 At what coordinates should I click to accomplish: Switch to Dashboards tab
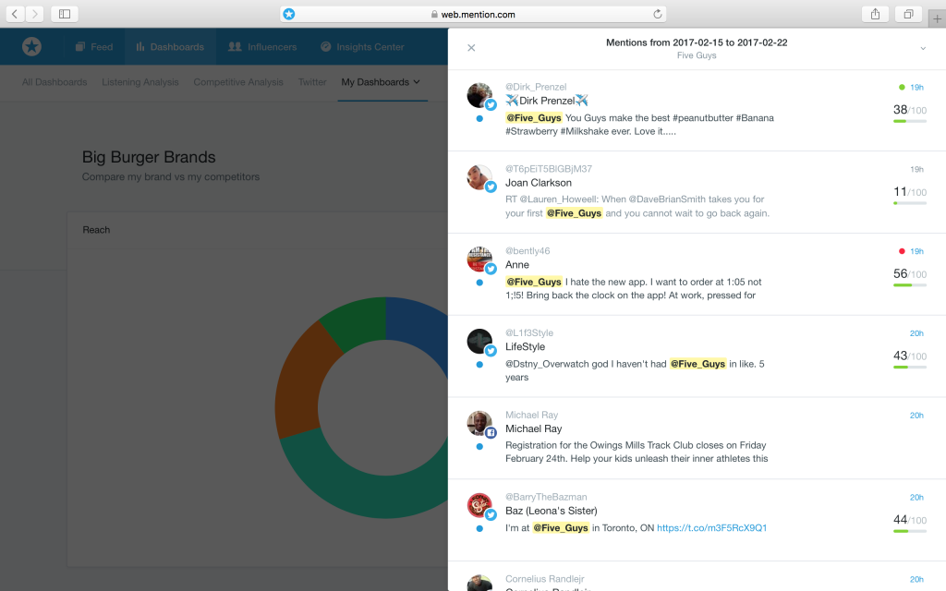[170, 46]
